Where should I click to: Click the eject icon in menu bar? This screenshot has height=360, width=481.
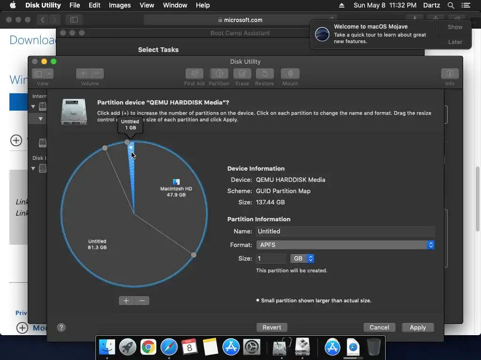(341, 5)
